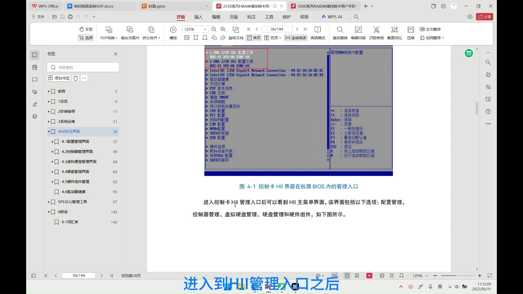Expand the 前言 bookmark

click(x=49, y=91)
